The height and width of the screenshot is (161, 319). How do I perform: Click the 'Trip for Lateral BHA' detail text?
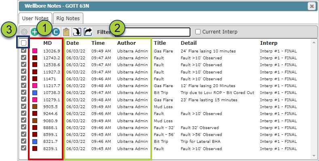pos(201,141)
